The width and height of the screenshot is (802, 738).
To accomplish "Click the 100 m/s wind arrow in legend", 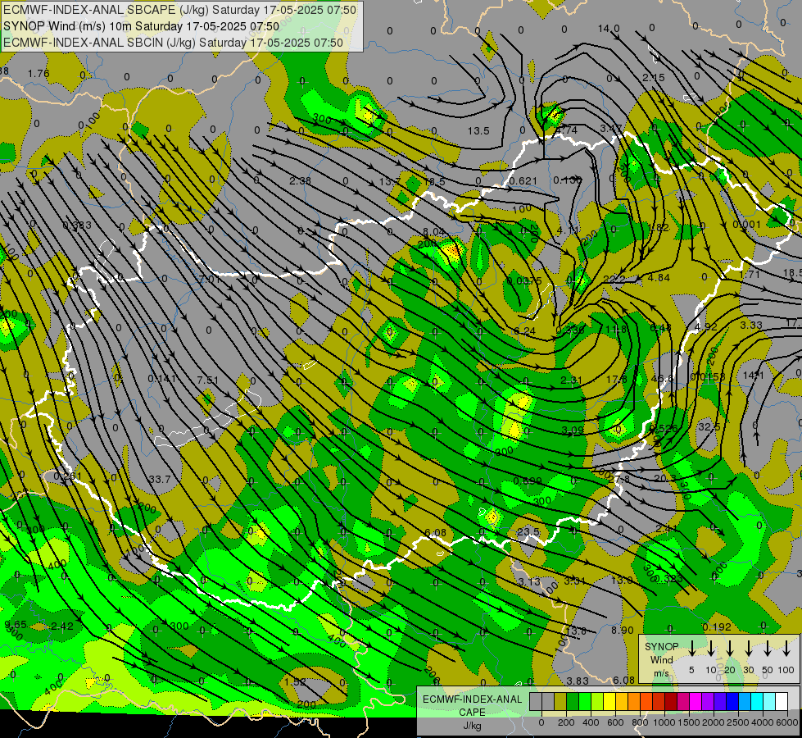I will (x=786, y=649).
